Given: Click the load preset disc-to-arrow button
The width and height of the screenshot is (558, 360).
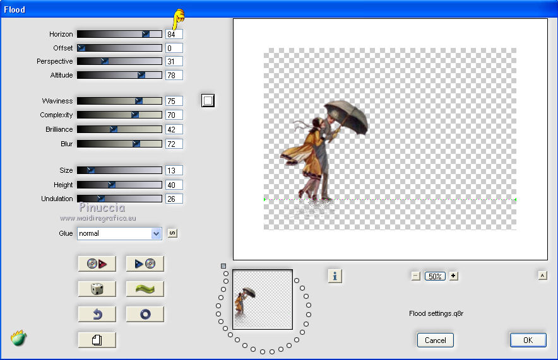Looking at the screenshot, I should [x=97, y=264].
